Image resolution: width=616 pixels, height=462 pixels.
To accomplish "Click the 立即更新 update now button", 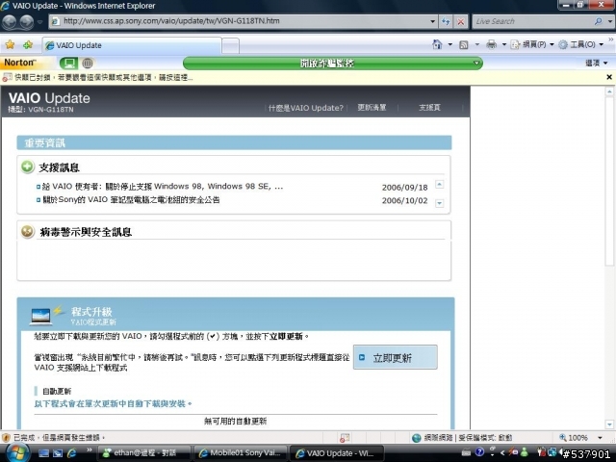I will [x=396, y=357].
